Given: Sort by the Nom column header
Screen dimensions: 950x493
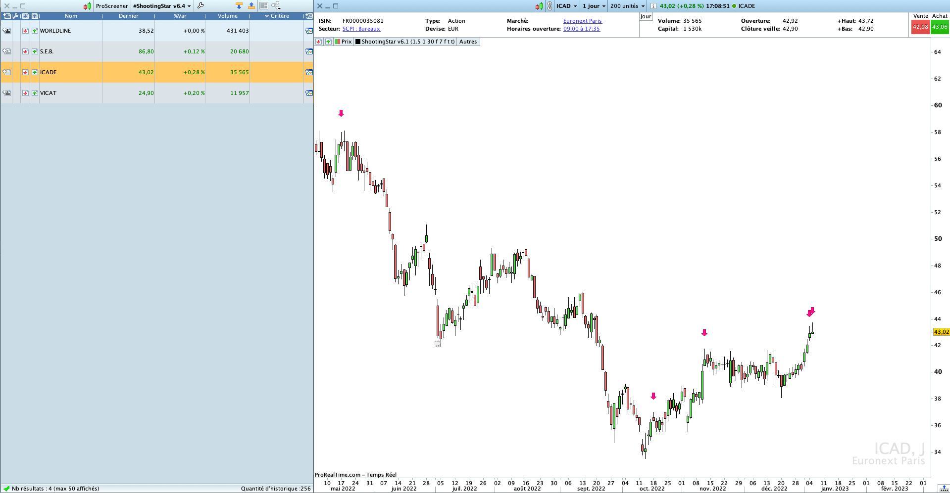Looking at the screenshot, I should pyautogui.click(x=71, y=16).
